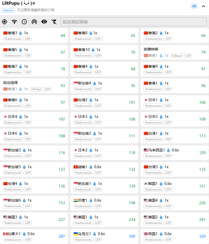Click the 287 delay on 加拿大1
209x244 pixels.
(62, 236)
